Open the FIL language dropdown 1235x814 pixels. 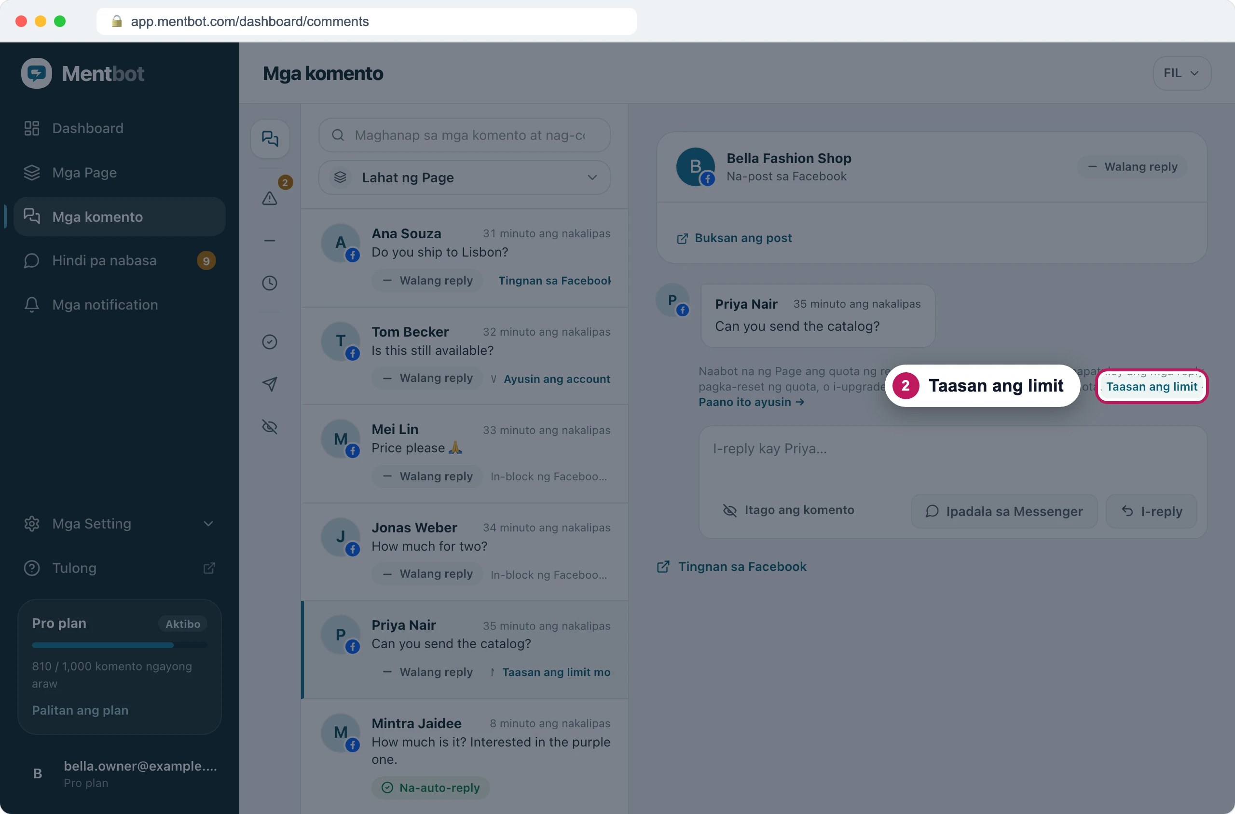[x=1181, y=73]
